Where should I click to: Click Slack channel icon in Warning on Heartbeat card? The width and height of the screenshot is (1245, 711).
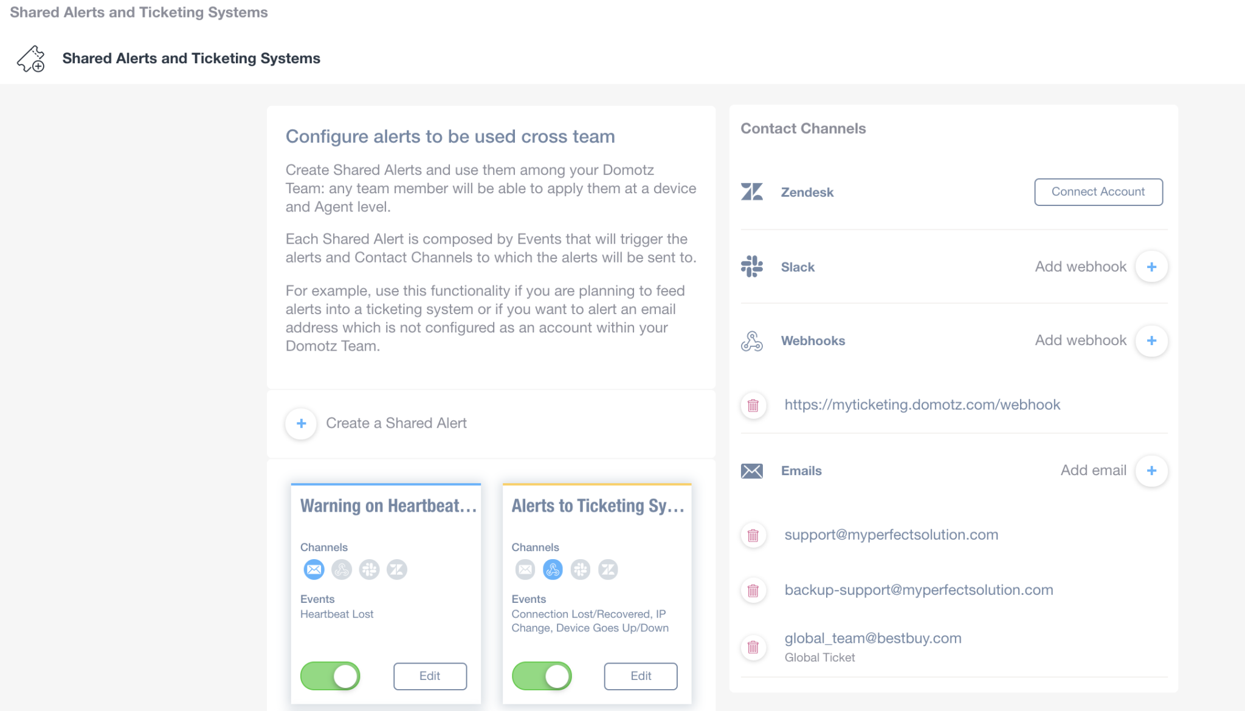[x=369, y=569]
